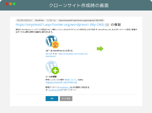The image size is (152, 113).
Task: Open the My CMS site link
Action: (49, 54)
